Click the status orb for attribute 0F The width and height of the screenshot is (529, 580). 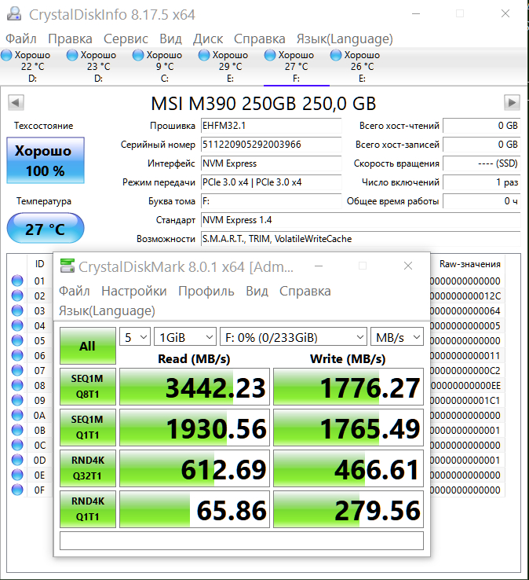pos(17,490)
